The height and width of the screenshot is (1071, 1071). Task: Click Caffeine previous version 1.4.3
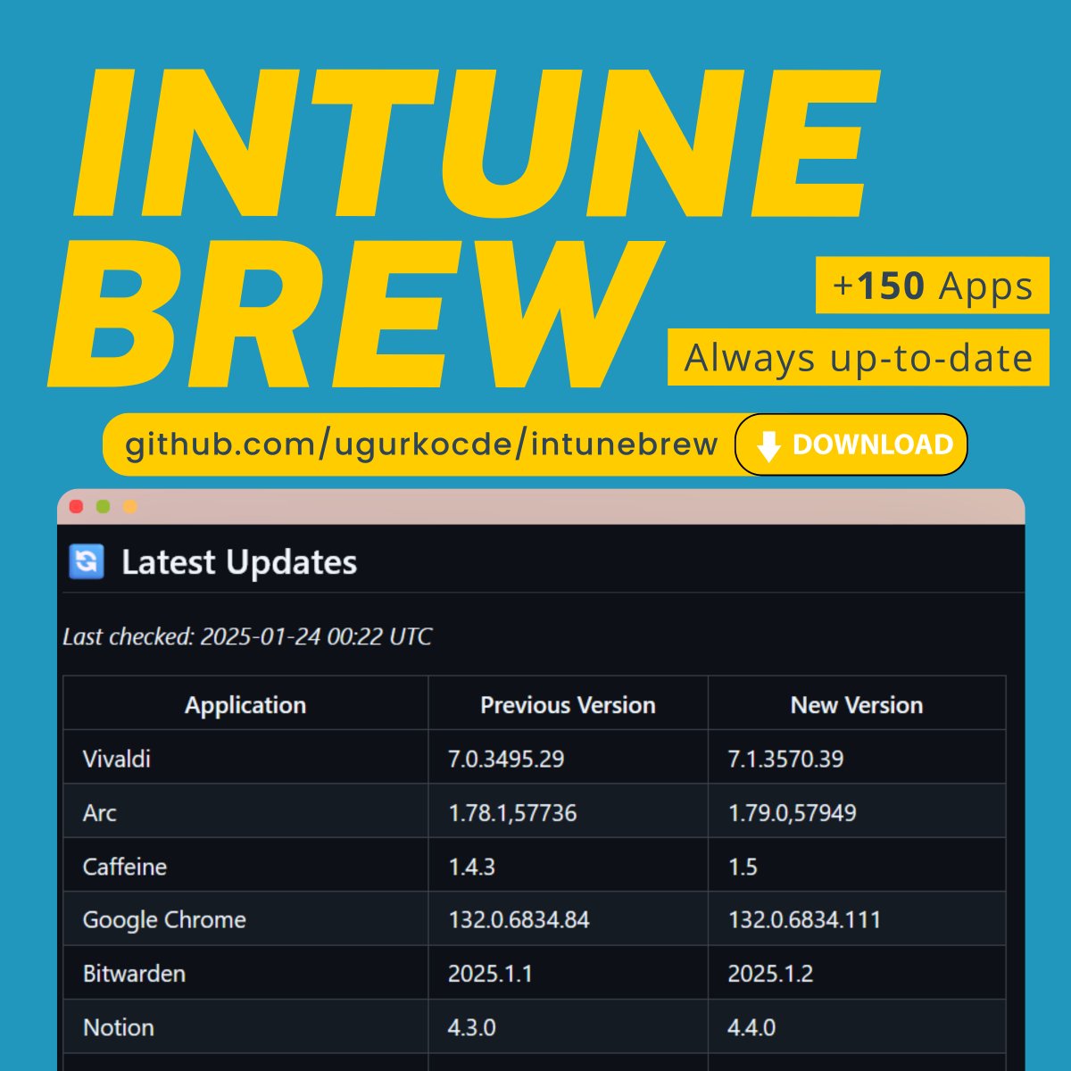(471, 867)
